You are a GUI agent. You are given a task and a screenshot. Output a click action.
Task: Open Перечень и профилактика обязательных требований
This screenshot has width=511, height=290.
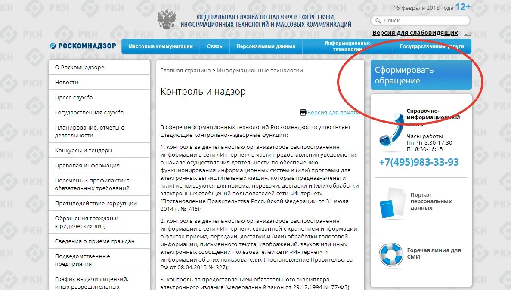click(x=99, y=184)
